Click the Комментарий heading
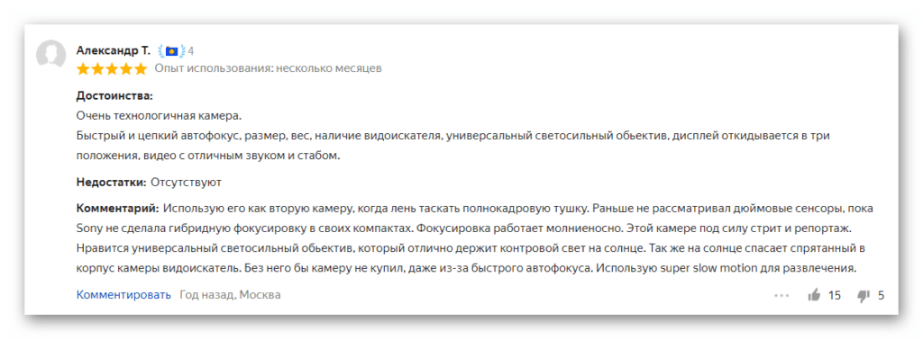The height and width of the screenshot is (340, 923). (x=117, y=208)
